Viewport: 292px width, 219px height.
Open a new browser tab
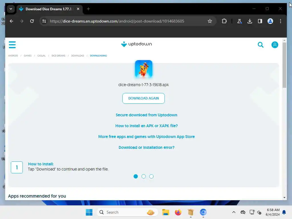tap(88, 9)
